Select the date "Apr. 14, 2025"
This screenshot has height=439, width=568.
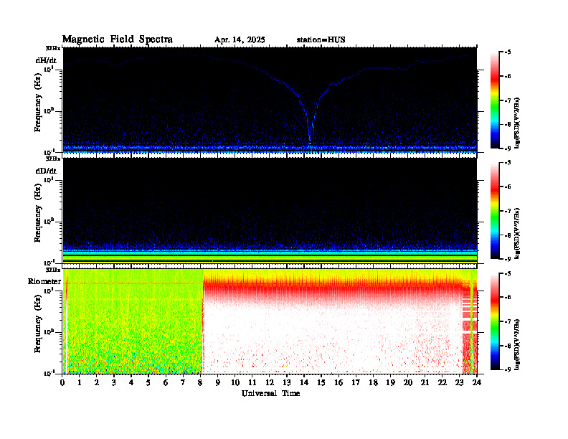coord(240,40)
